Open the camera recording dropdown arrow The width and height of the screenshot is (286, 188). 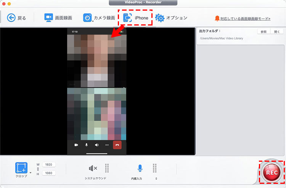coord(93,21)
